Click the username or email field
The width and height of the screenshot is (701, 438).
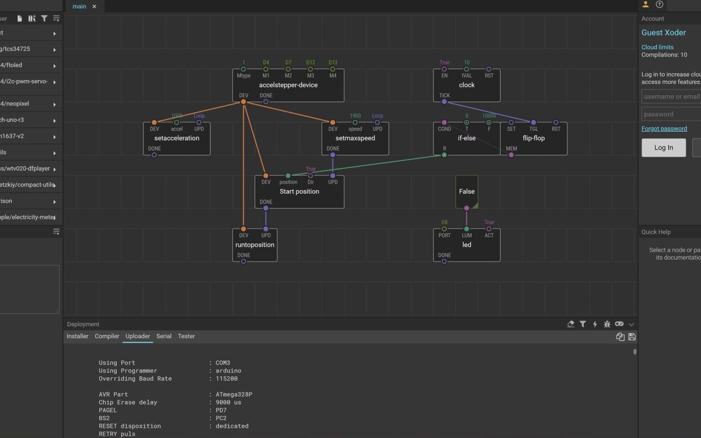coord(671,96)
